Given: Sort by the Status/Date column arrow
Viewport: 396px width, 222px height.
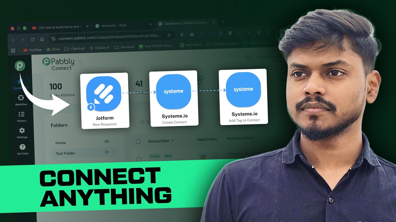Looking at the screenshot, I should coord(173,141).
